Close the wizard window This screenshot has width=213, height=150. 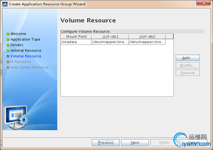pos(203,3)
